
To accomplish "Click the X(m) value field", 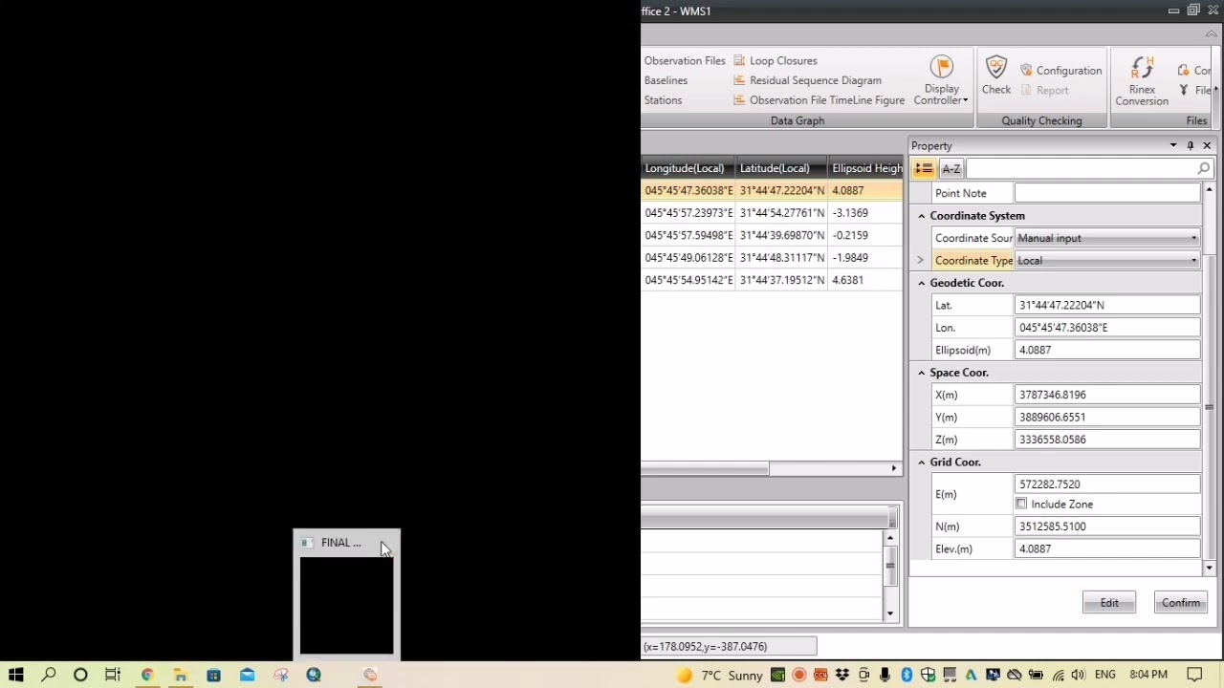I will click(1107, 395).
